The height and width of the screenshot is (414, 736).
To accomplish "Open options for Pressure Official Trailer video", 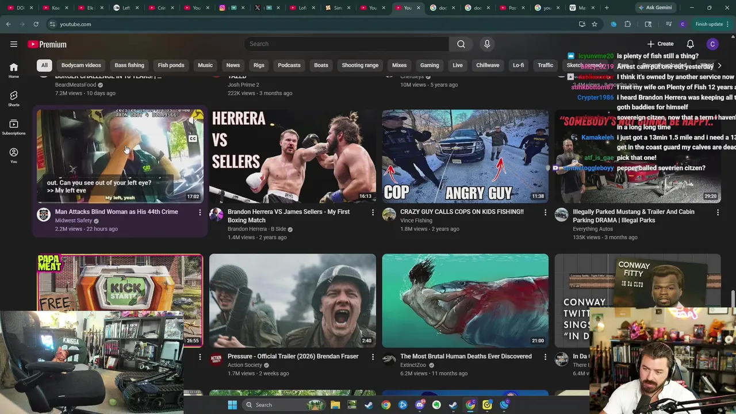I will pos(373,357).
